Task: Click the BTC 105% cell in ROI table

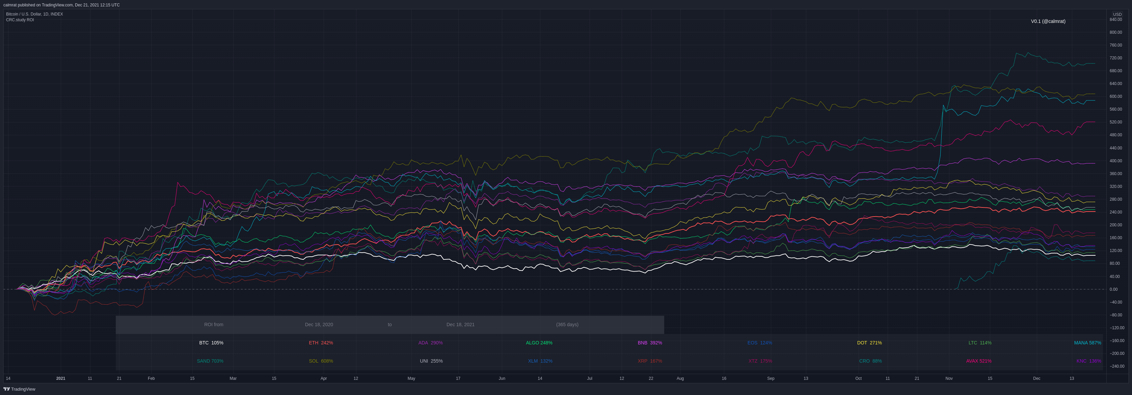Action: coord(211,343)
